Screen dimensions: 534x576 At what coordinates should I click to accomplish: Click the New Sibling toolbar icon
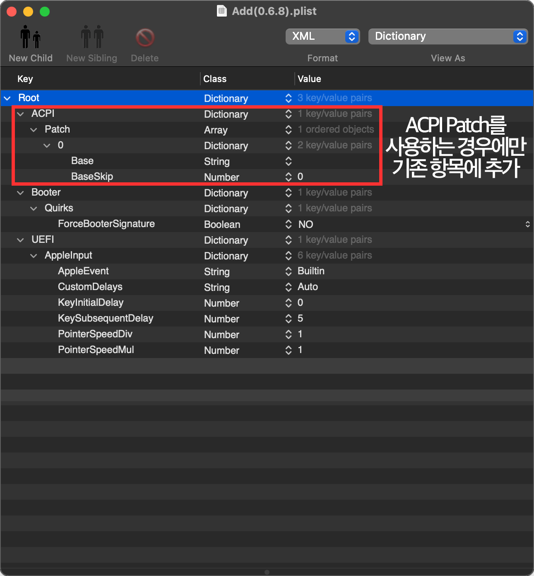[x=92, y=37]
